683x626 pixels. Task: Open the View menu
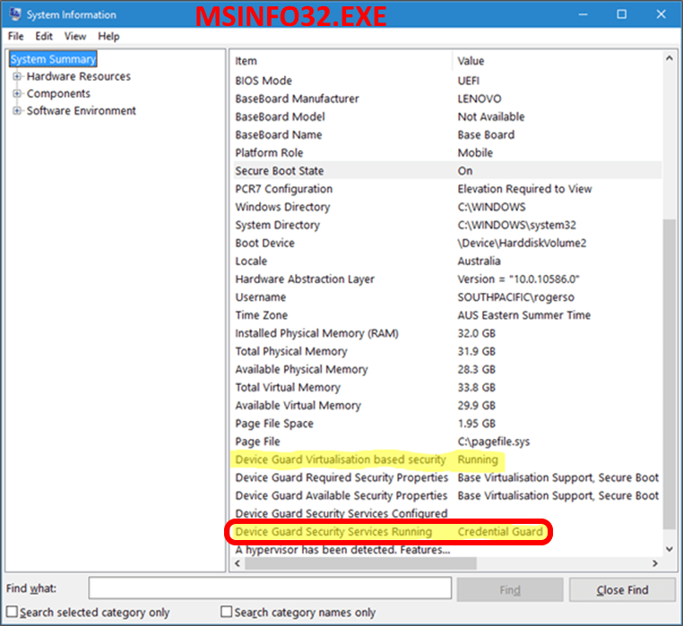click(75, 37)
